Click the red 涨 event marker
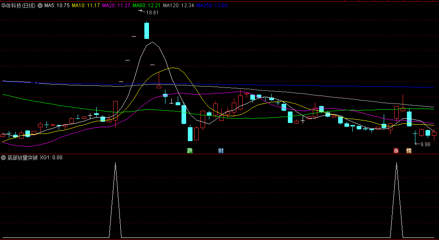The height and width of the screenshot is (240, 439). (x=396, y=151)
